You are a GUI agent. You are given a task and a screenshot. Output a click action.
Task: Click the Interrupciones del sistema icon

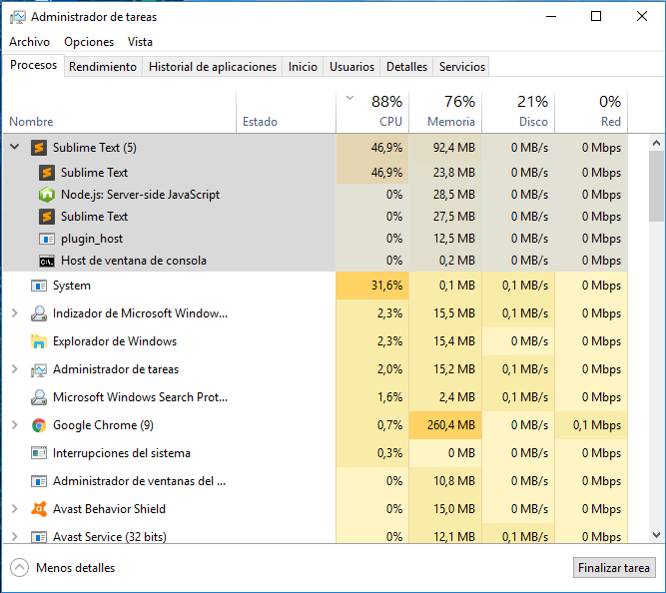coord(39,453)
